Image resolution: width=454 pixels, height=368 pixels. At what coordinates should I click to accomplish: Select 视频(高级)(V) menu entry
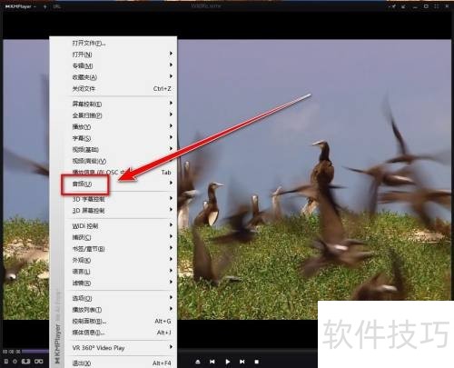click(x=121, y=161)
